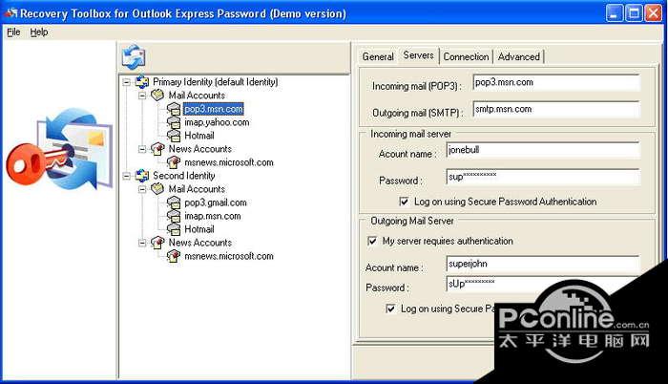This screenshot has width=668, height=384.
Task: Toggle incoming Log on using Secure Password Authentication
Action: [x=404, y=202]
